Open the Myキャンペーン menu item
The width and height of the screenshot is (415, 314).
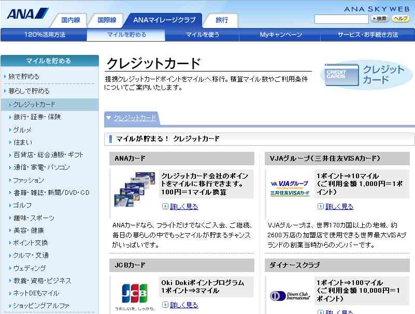coord(280,35)
